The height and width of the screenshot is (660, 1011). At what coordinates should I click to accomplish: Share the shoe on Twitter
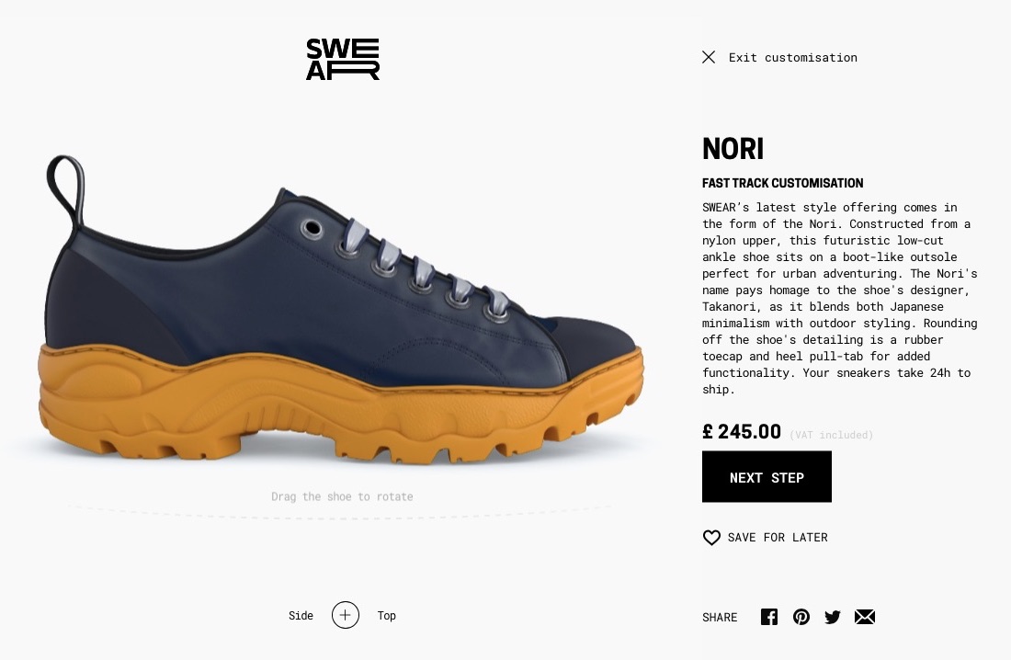pos(833,617)
